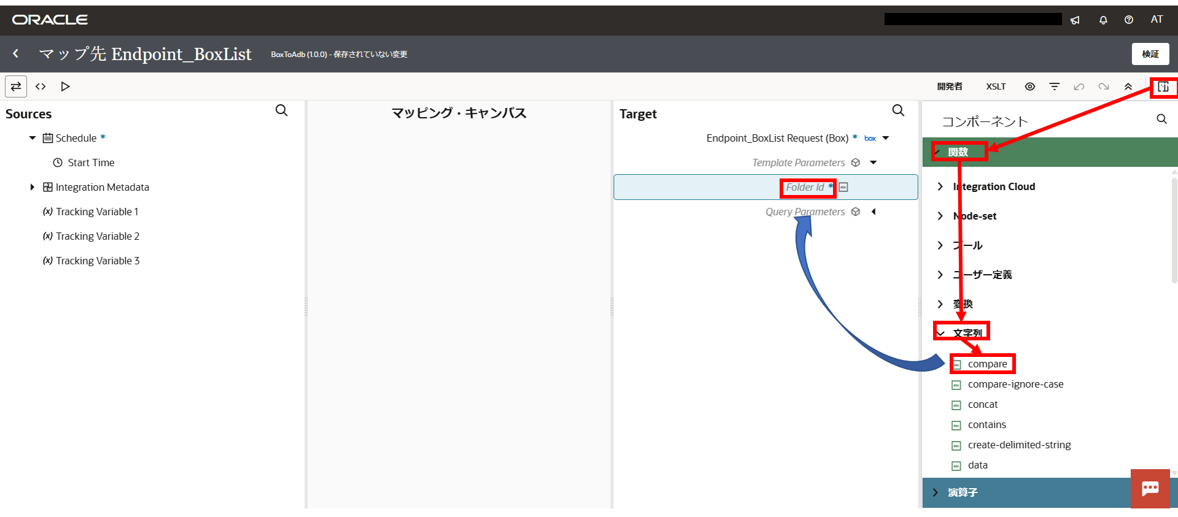Open the announcements megaphone icon
1178x517 pixels.
click(x=1075, y=20)
